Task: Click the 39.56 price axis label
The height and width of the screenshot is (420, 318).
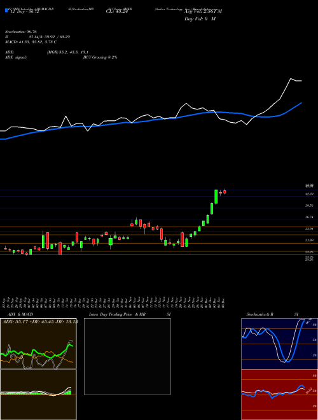Action: coord(309,206)
